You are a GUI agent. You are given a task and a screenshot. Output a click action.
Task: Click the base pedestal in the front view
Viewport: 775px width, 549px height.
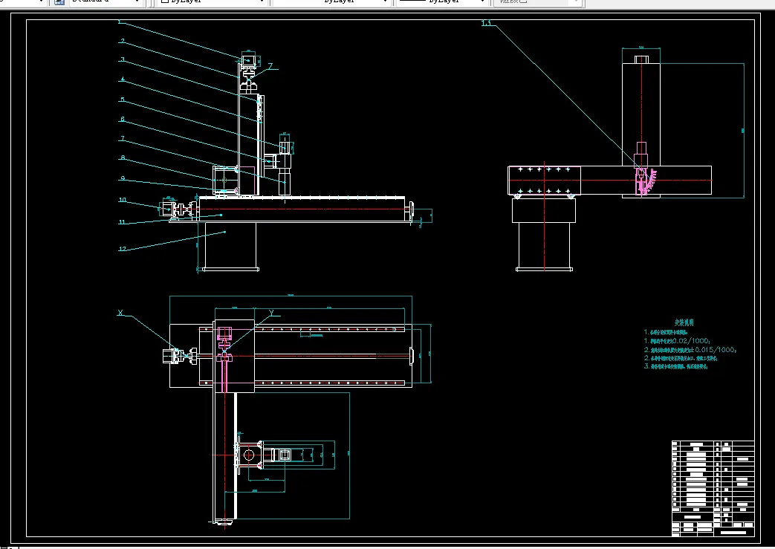coord(229,247)
